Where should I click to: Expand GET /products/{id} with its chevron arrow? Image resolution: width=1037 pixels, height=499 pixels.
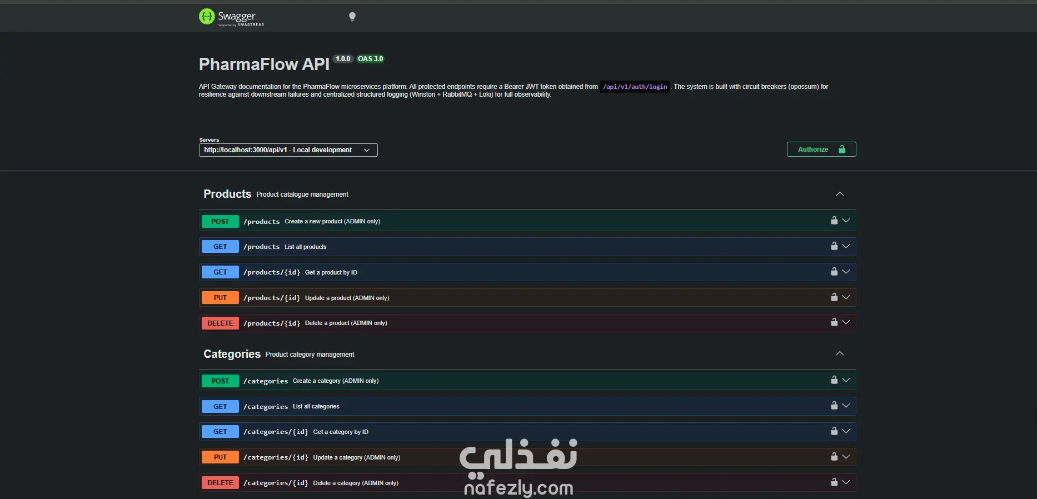[x=846, y=272]
